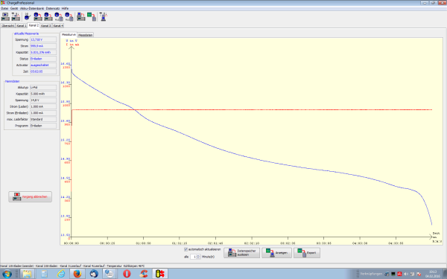
Task: Click the Anzeigen button
Action: (x=276, y=253)
